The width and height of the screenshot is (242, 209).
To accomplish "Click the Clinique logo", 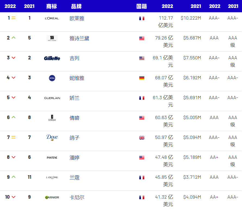I will (52, 118).
